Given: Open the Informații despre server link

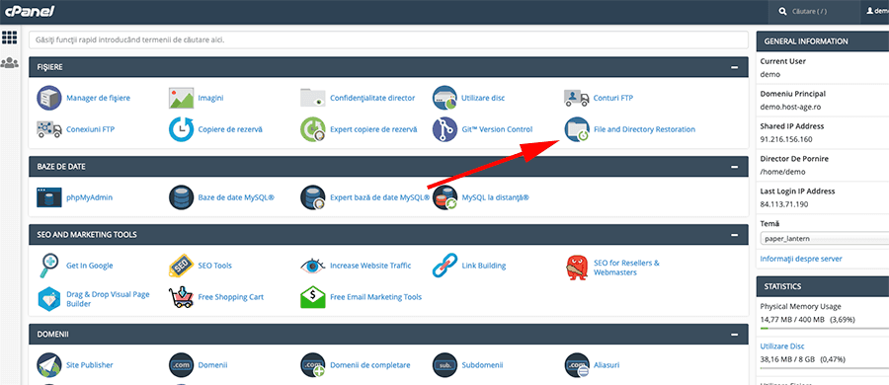Looking at the screenshot, I should click(800, 259).
